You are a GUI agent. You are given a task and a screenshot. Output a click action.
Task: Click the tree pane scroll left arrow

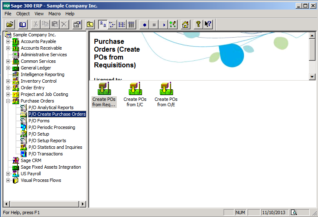7,204
